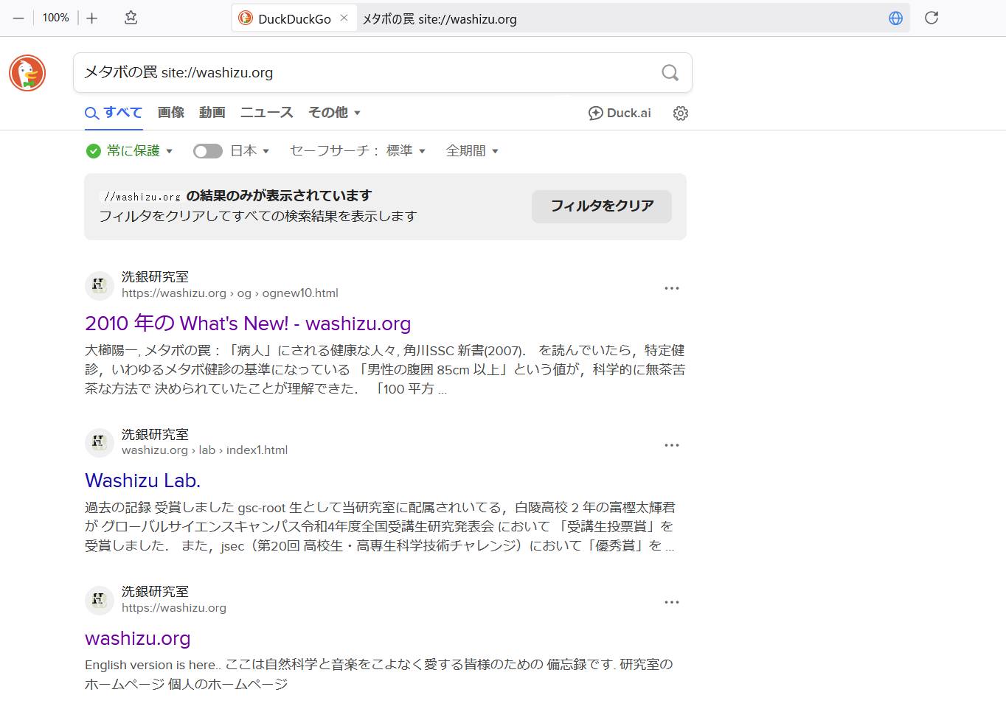Open the Washizu Lab. result link
Image resolution: width=1006 pixels, height=709 pixels.
coord(142,481)
